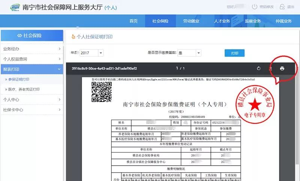Go to the 人才业务 navigation tab
The image size is (300, 181).
click(x=222, y=21)
